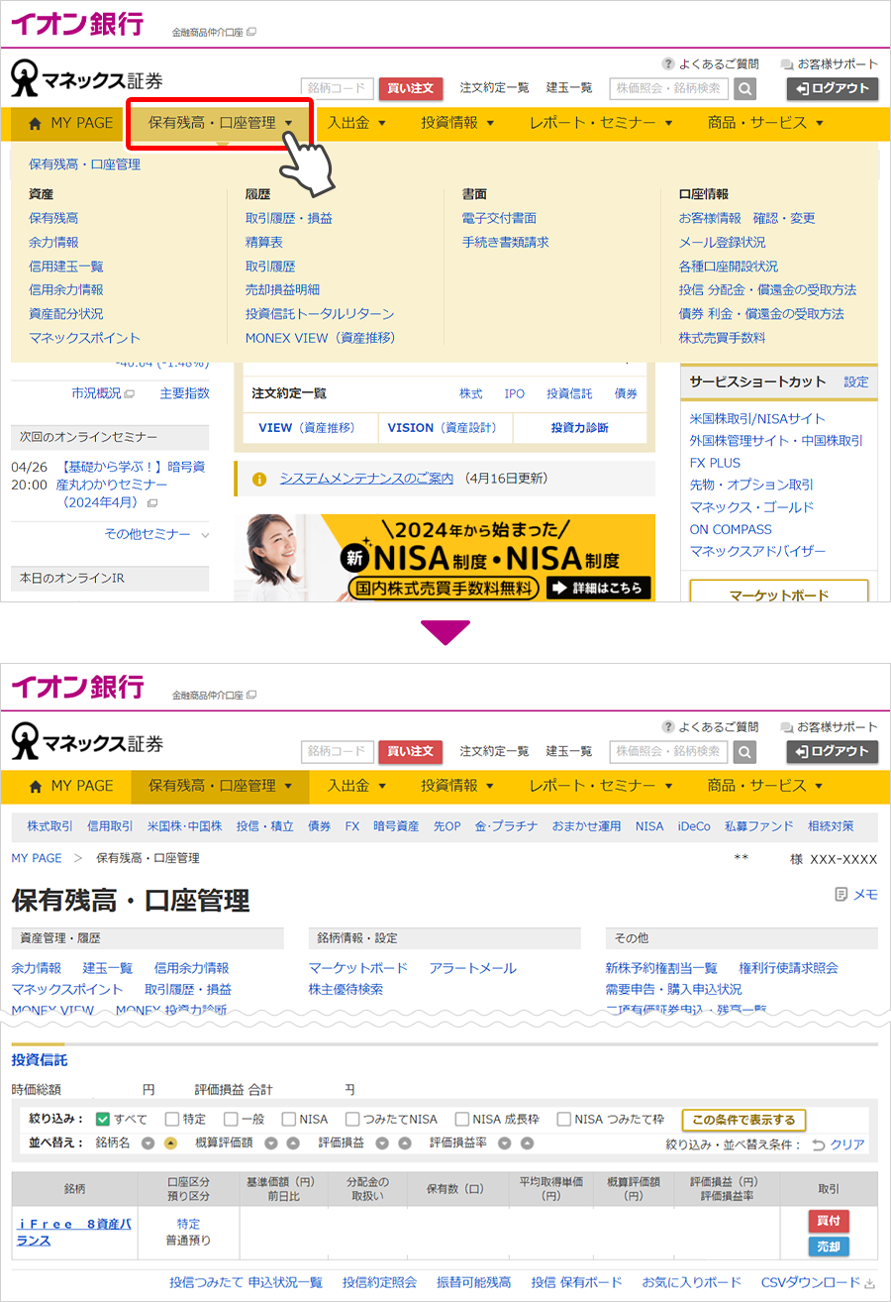Click the download icon next to CSVダウンロード
This screenshot has width=891, height=1302.
[870, 1282]
